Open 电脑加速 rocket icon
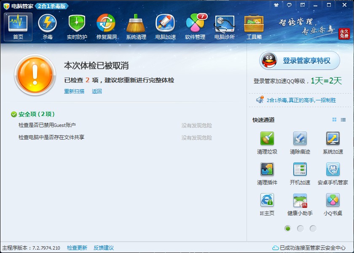This screenshot has height=253, width=354. coord(166,27)
